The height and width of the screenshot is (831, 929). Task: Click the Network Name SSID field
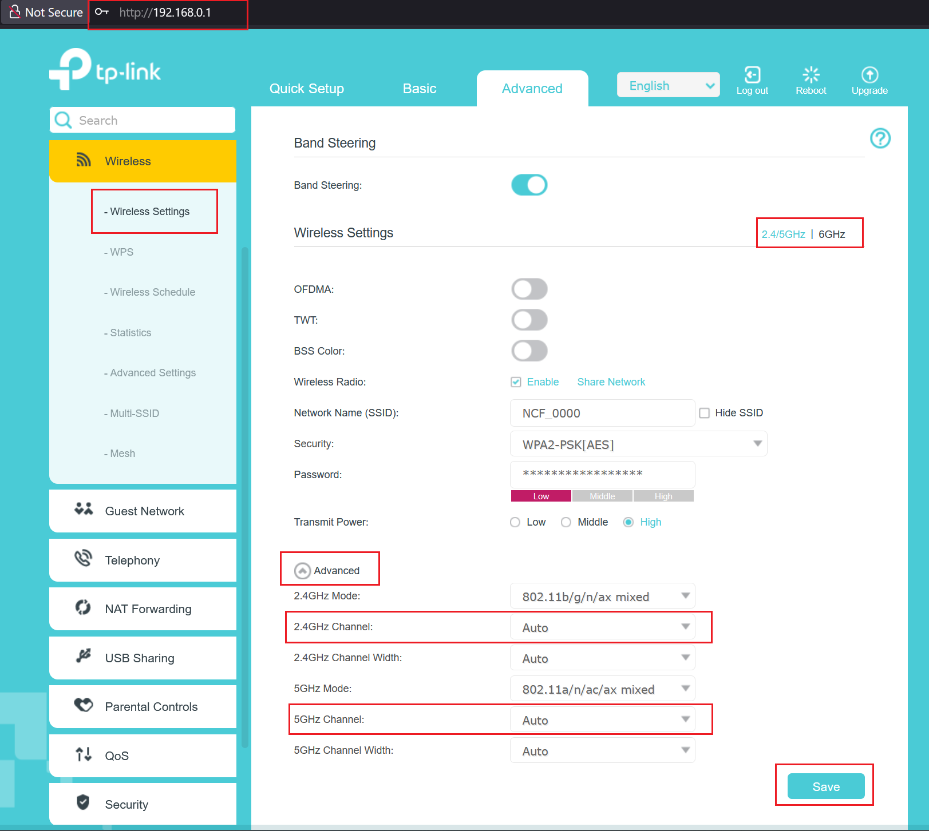[602, 413]
